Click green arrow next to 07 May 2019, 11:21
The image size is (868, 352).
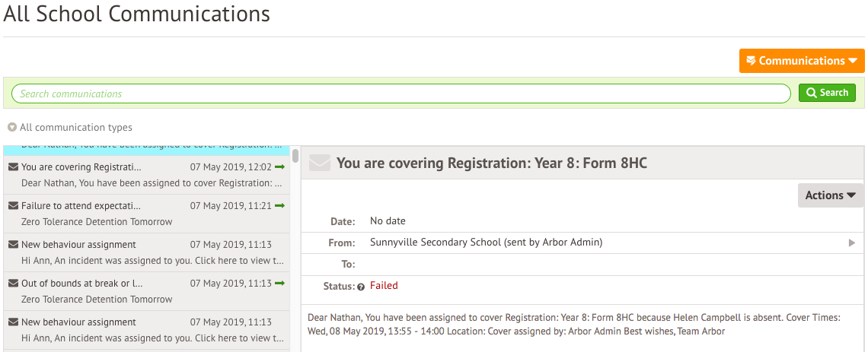279,205
